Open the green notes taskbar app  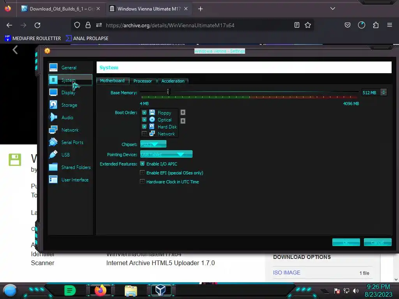(70, 290)
